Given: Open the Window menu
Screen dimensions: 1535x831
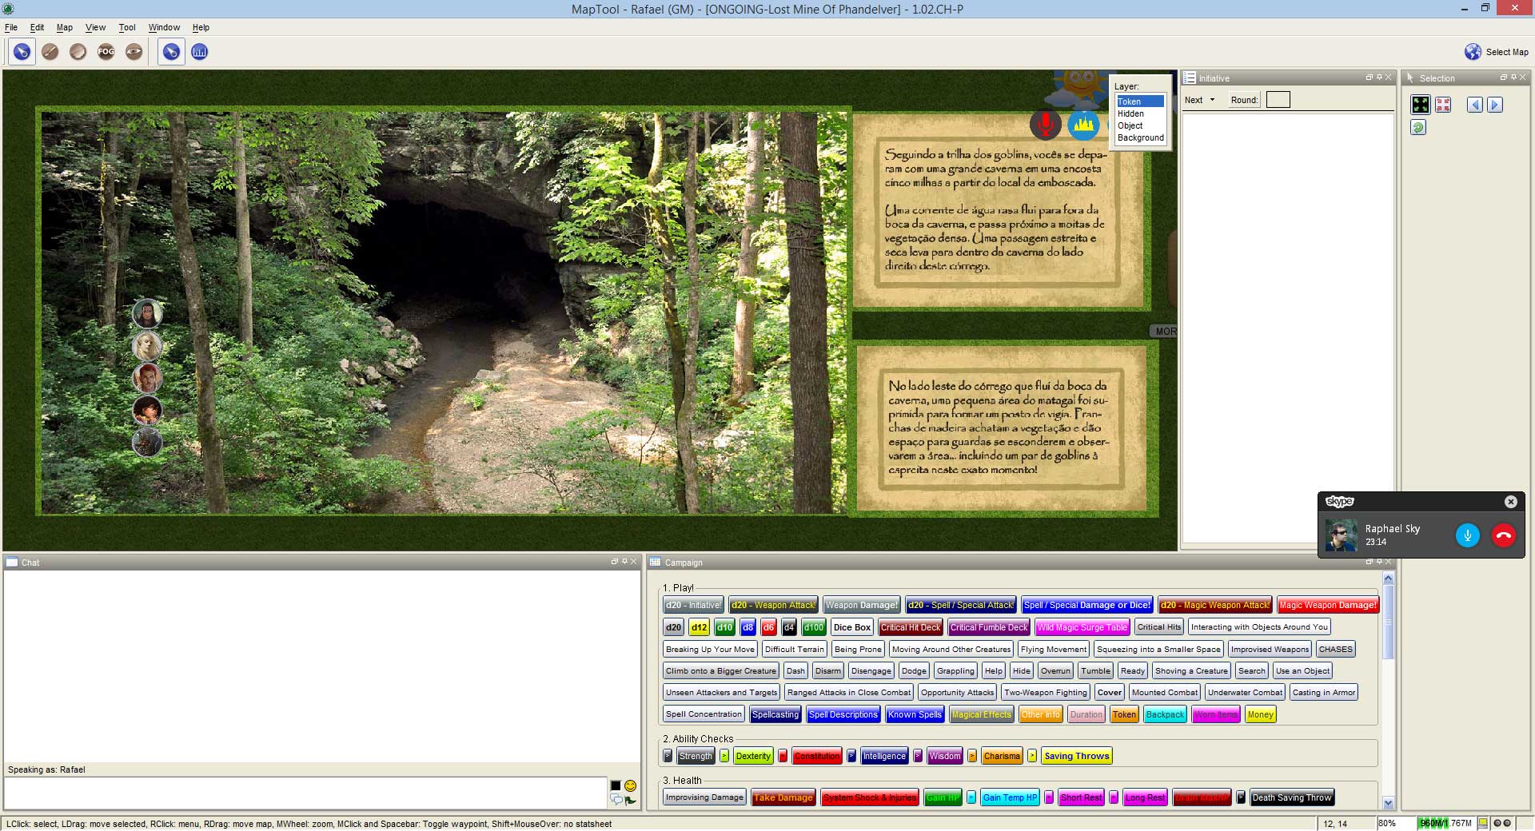Looking at the screenshot, I should [x=164, y=27].
